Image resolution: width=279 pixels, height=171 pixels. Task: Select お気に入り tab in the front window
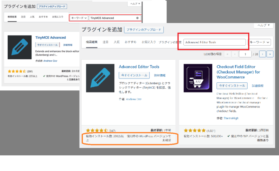pyautogui.click(x=149, y=42)
